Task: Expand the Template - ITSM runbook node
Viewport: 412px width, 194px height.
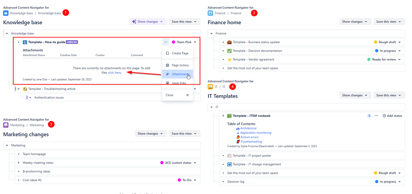Action: [223, 116]
